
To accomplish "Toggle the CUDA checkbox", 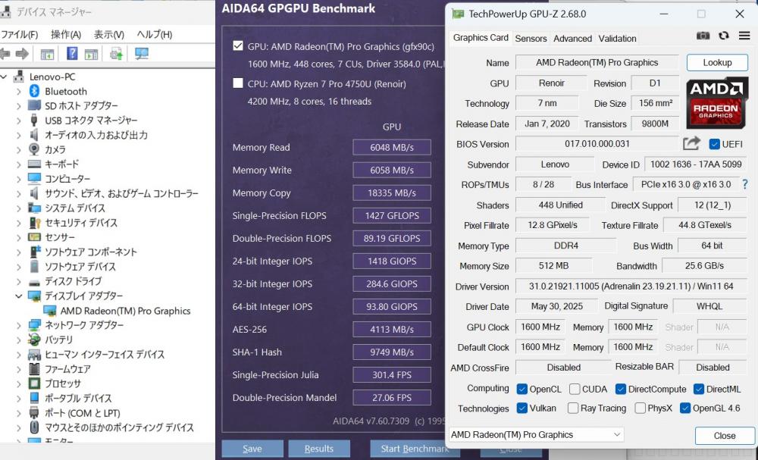I will [x=575, y=389].
